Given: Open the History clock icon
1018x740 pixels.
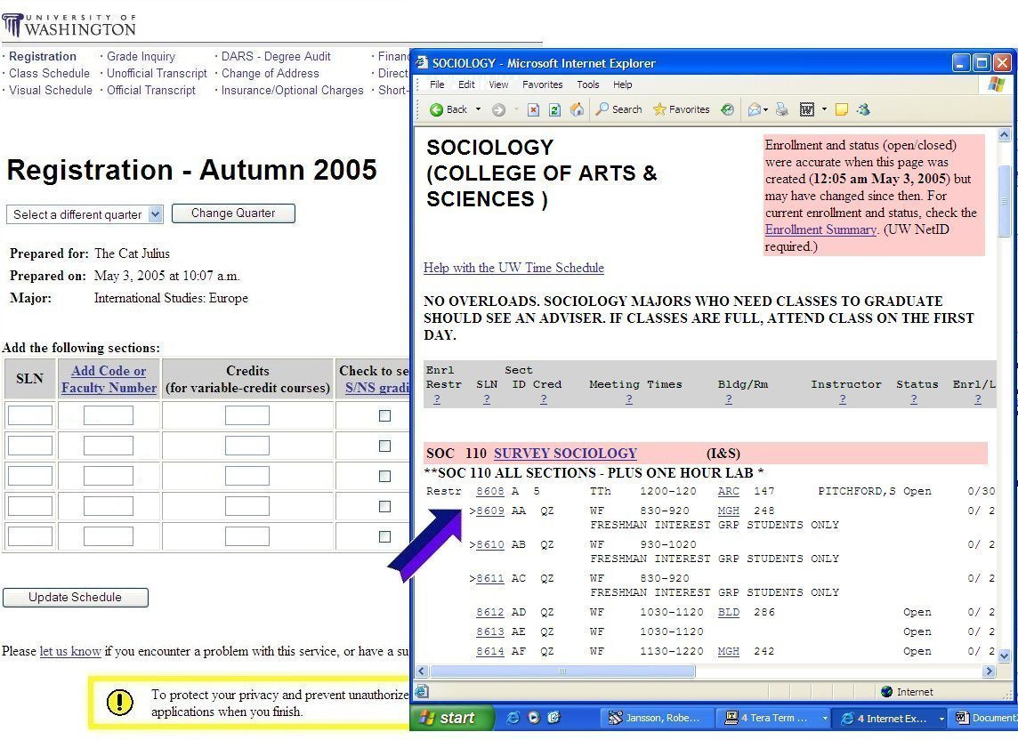Looking at the screenshot, I should point(727,109).
